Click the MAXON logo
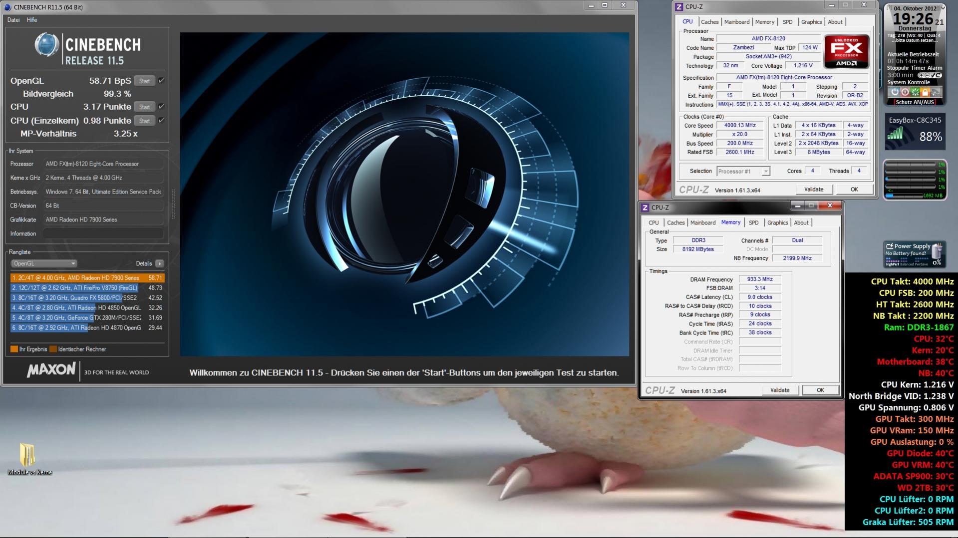 tap(51, 370)
